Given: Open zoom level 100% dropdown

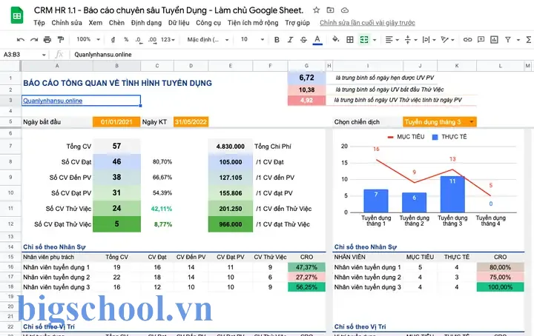Looking at the screenshot, I should click(x=88, y=39).
